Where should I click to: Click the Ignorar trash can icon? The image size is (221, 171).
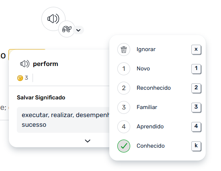click(x=124, y=49)
